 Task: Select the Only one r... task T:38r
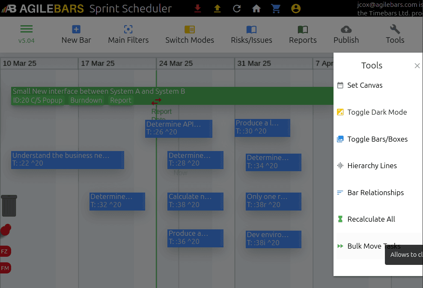[273, 201]
